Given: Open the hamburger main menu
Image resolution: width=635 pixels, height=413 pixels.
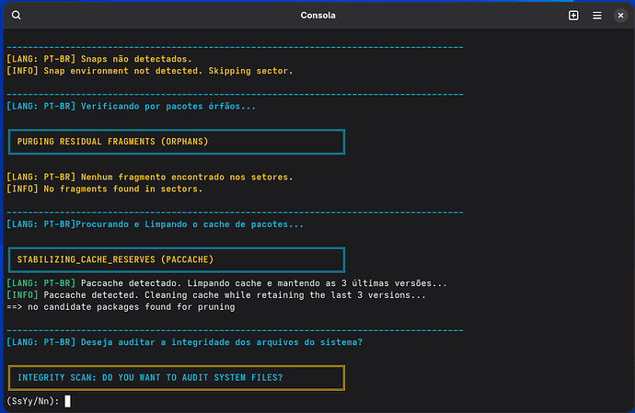Looking at the screenshot, I should click(596, 16).
